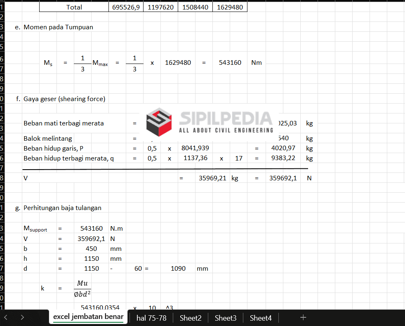
Task: Add a new sheet with plus button
Action: click(303, 317)
